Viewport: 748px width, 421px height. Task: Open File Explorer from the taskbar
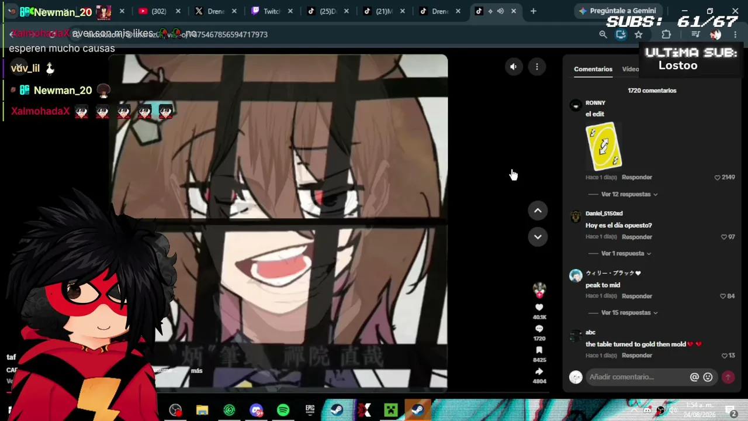tap(202, 410)
